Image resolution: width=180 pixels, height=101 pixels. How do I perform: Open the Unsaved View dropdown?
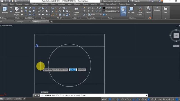pyautogui.click(x=111, y=11)
